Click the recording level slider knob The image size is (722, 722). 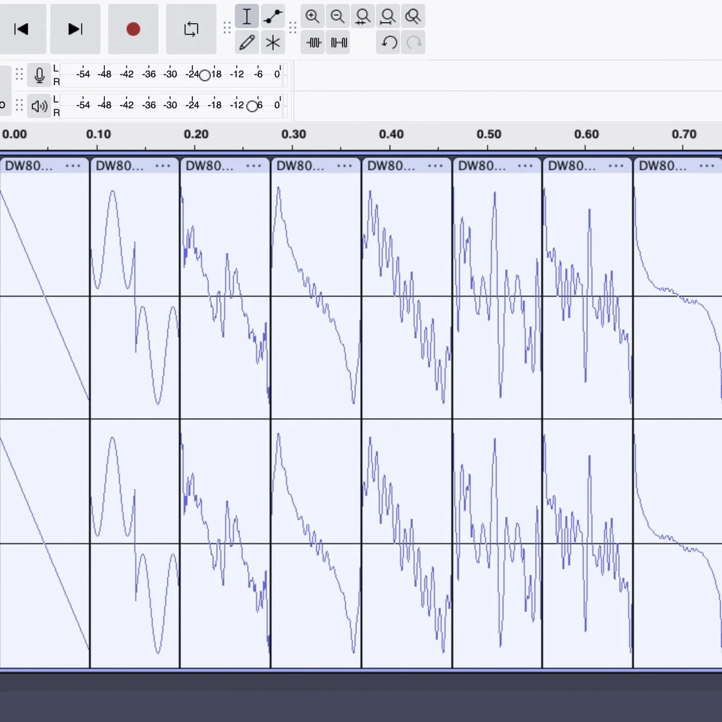click(x=204, y=74)
